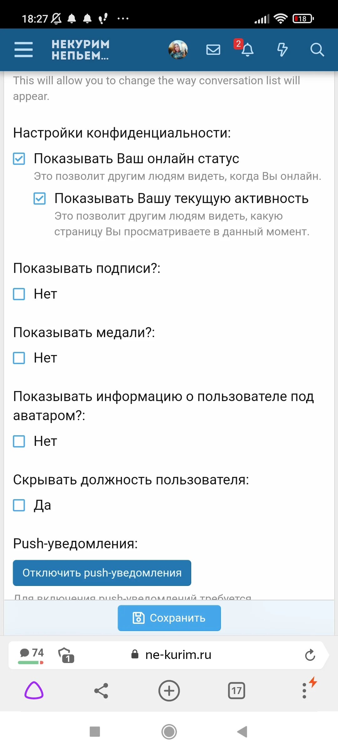338x752 pixels.
Task: Check 'Нет' for user info under avatar
Action: [19, 441]
